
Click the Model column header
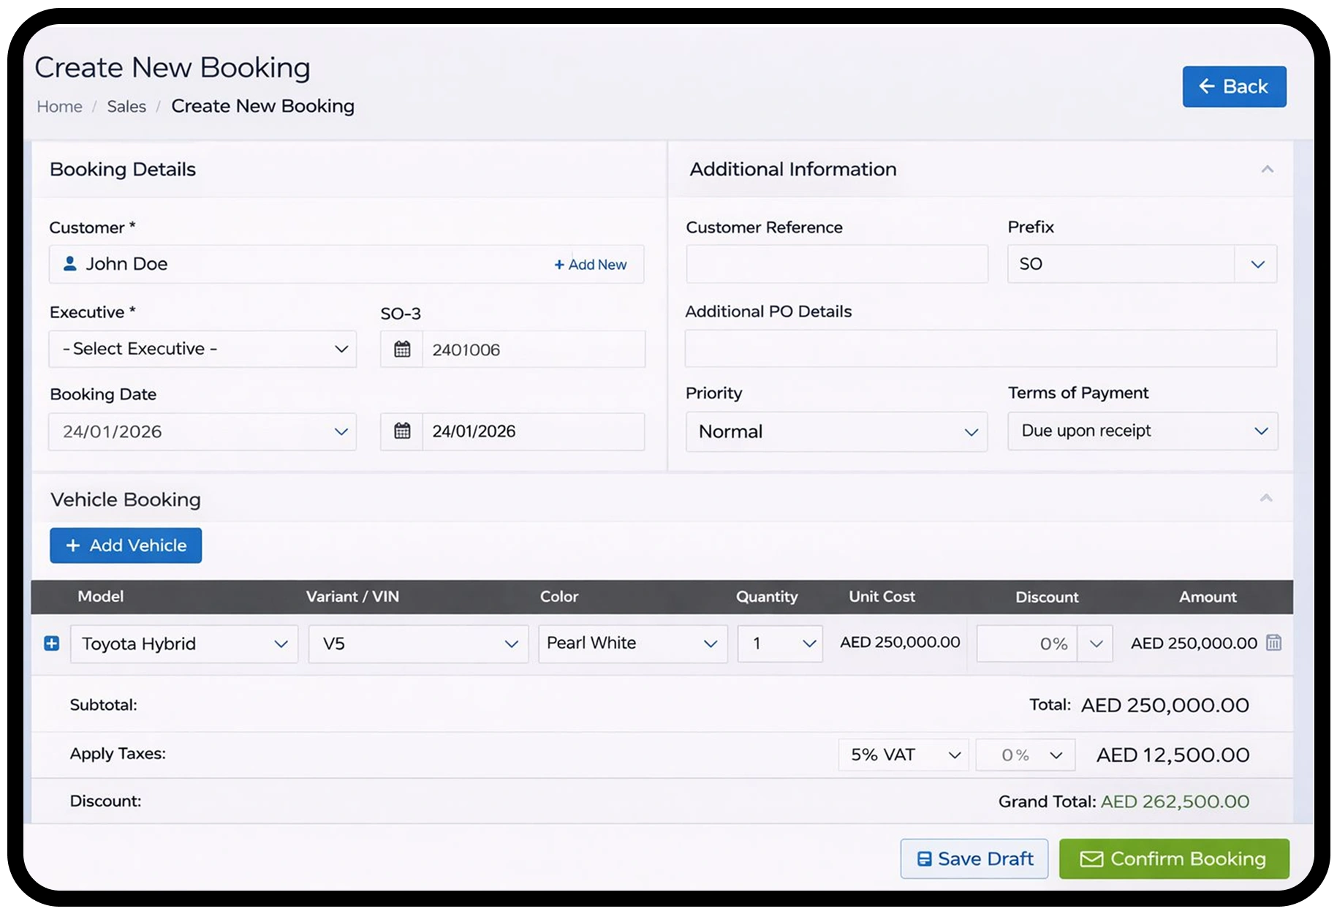[x=101, y=597]
